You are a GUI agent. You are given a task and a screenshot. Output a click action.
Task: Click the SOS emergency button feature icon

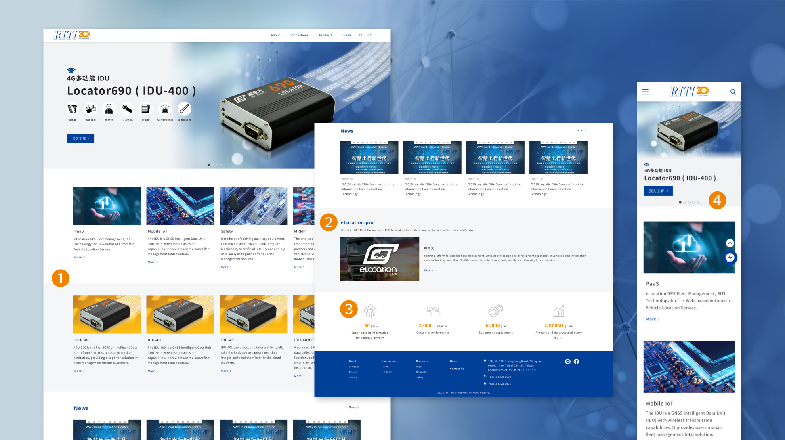[165, 109]
